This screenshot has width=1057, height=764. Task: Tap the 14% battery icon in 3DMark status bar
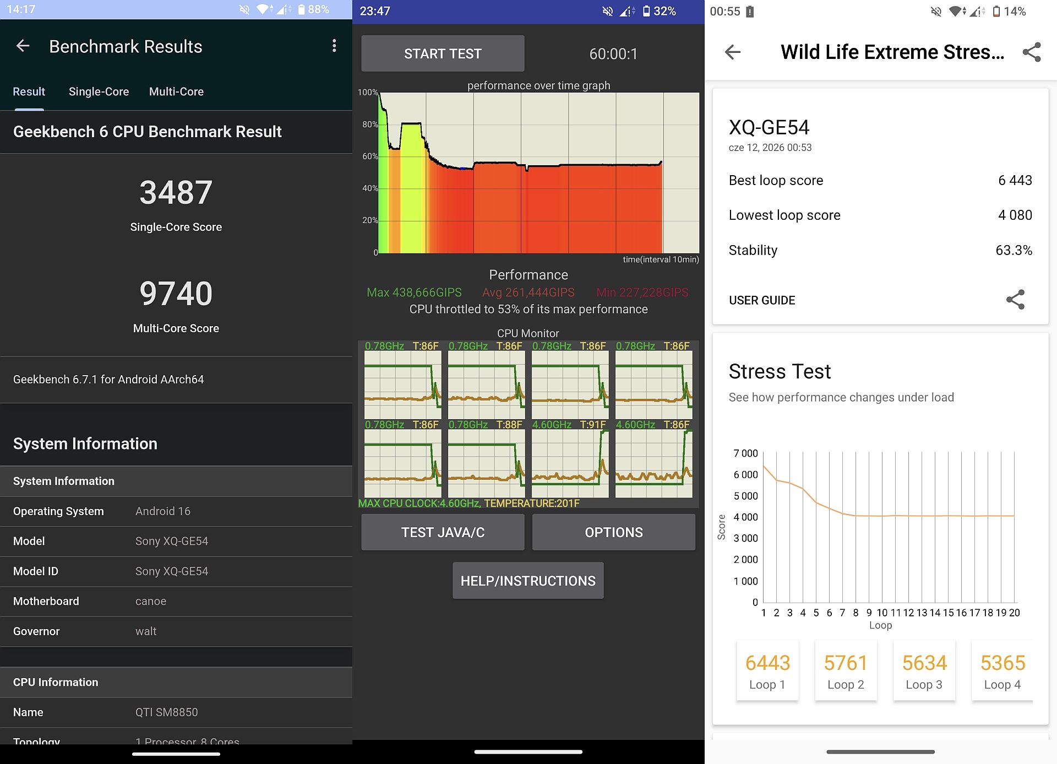coord(996,12)
